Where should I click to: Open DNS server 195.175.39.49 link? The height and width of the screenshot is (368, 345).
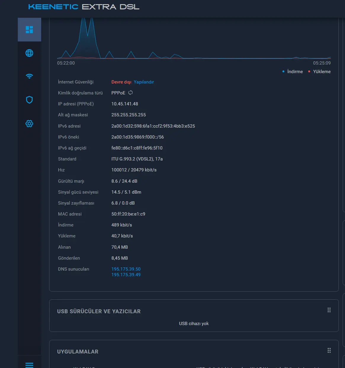click(126, 275)
